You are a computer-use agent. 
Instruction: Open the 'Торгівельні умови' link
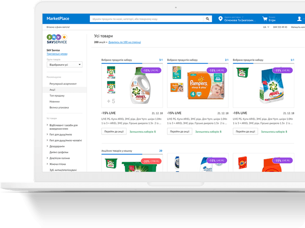click(57, 54)
